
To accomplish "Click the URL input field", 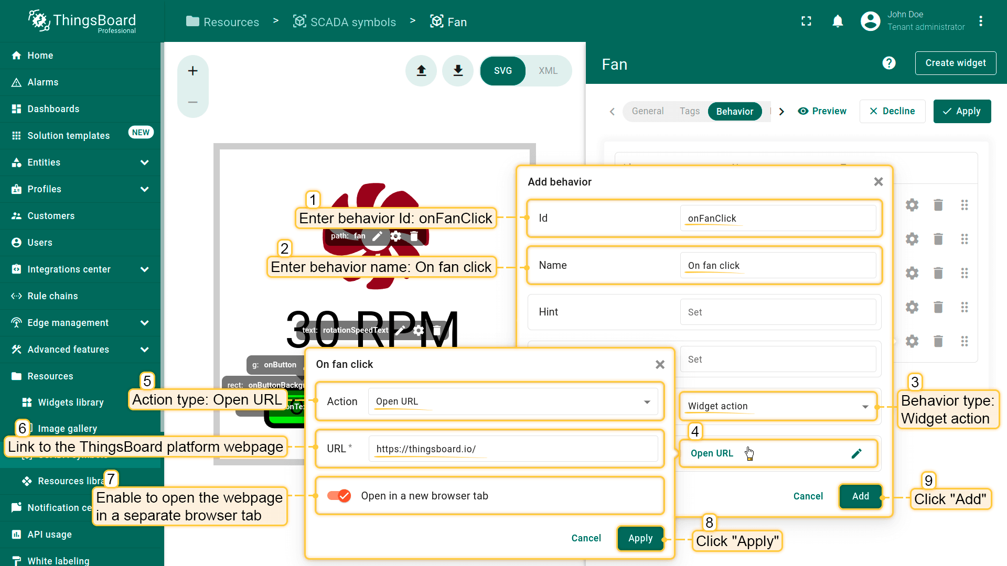I will (x=513, y=449).
